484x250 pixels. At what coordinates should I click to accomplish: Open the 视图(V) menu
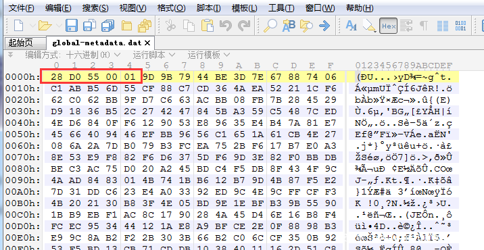pyautogui.click(x=132, y=7)
